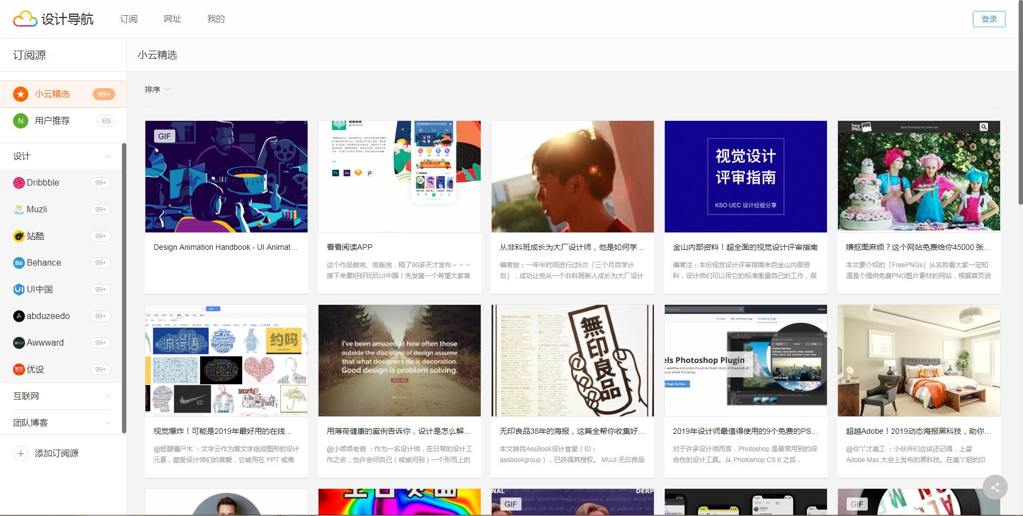This screenshot has height=516, width=1023.
Task: Click the sidebar scrollbar
Action: point(124,288)
